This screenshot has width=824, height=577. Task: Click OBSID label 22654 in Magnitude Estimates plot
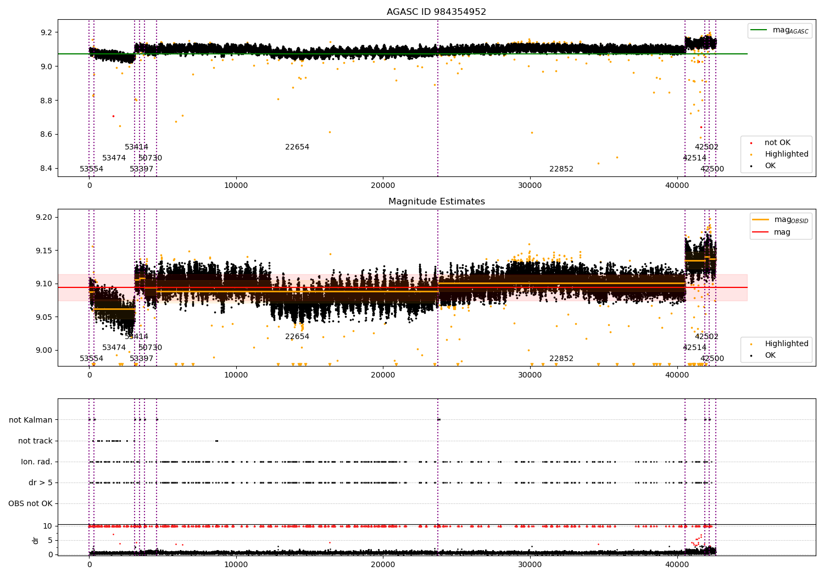pos(297,337)
